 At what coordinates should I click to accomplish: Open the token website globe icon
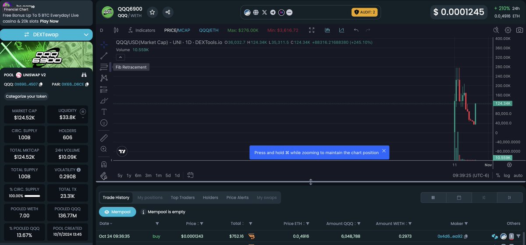point(256,12)
